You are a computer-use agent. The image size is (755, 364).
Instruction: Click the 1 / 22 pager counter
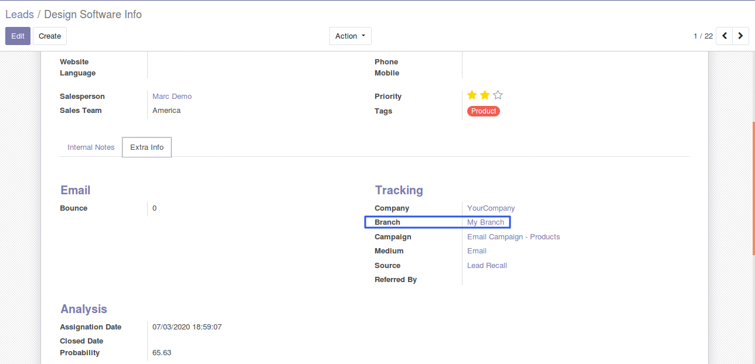coord(703,36)
